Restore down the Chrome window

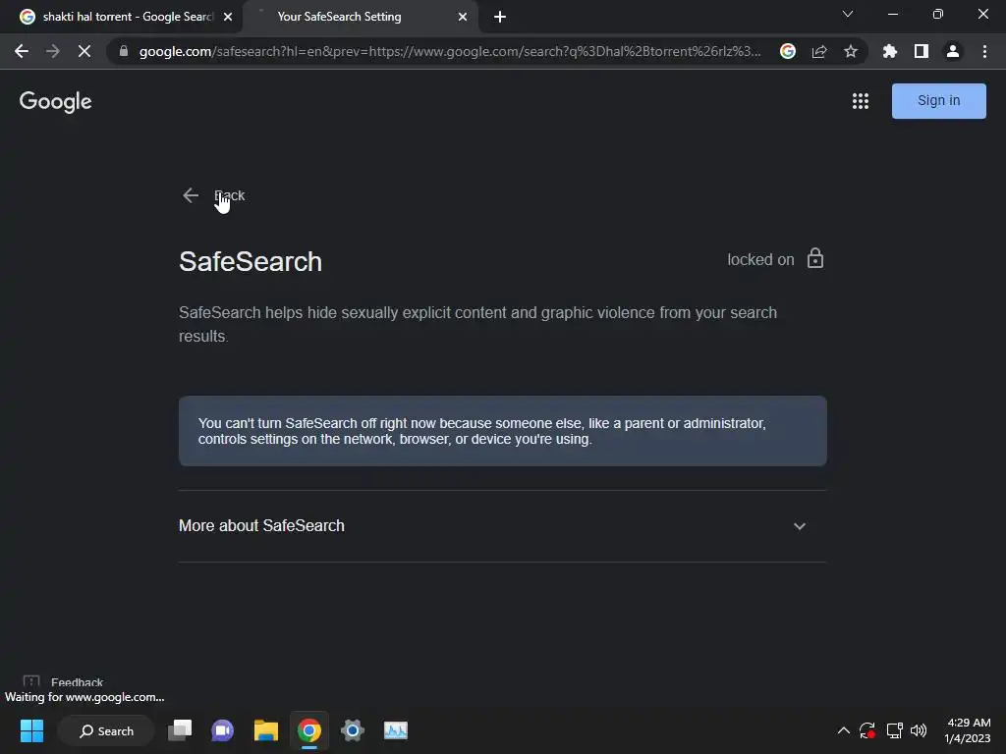coord(937,14)
